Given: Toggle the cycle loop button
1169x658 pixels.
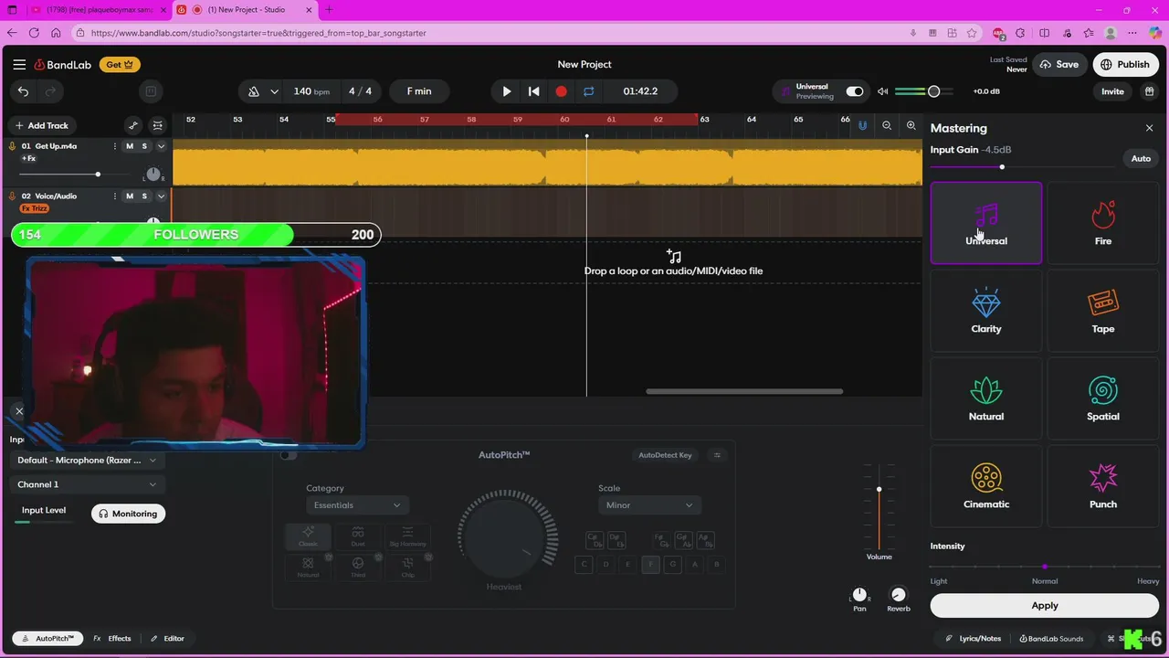Looking at the screenshot, I should point(588,91).
